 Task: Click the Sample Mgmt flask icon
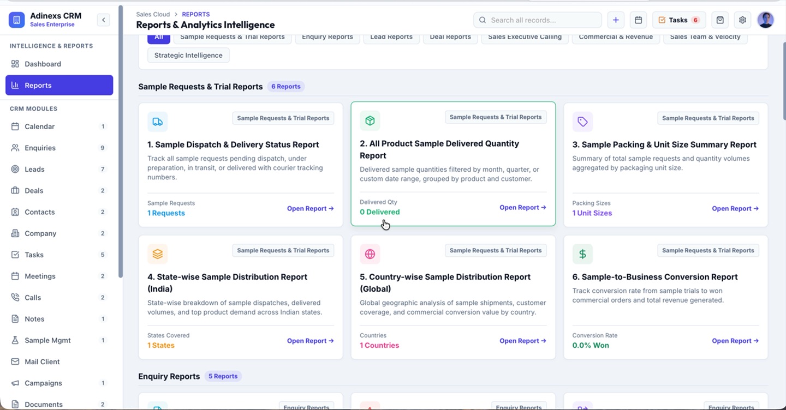[x=15, y=340]
